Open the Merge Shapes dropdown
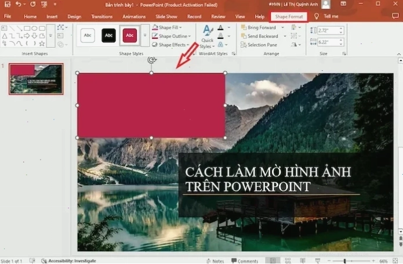 (62, 45)
